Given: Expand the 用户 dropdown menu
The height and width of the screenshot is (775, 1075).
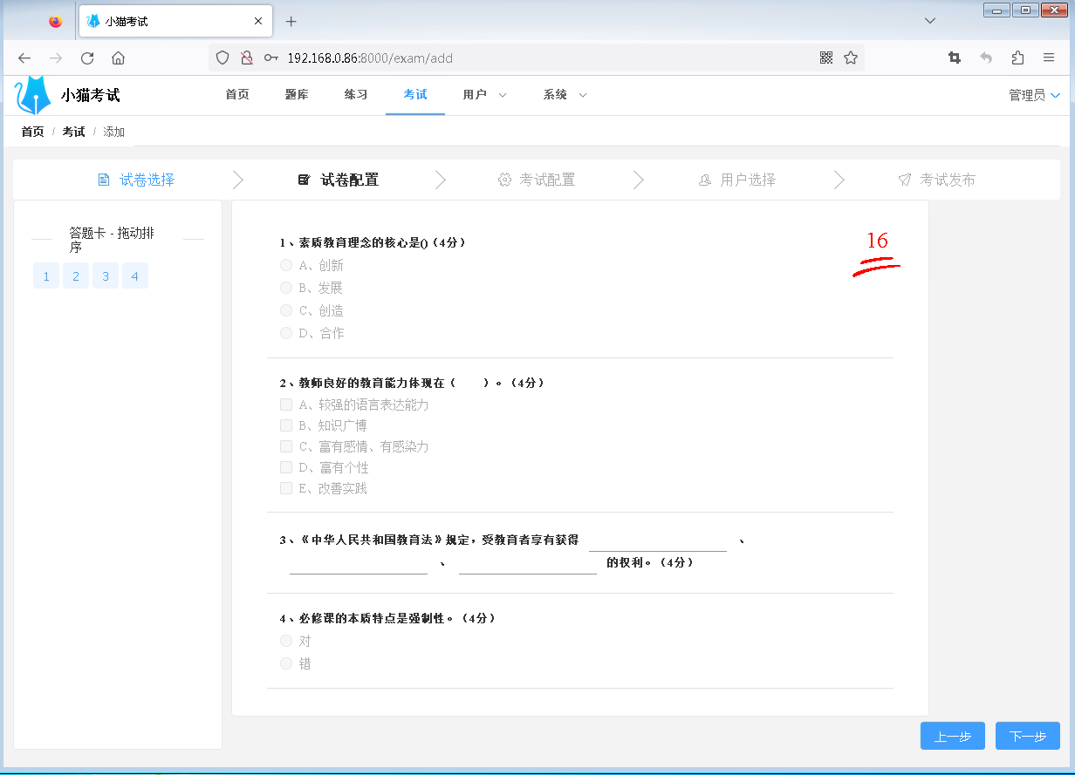Looking at the screenshot, I should 483,95.
